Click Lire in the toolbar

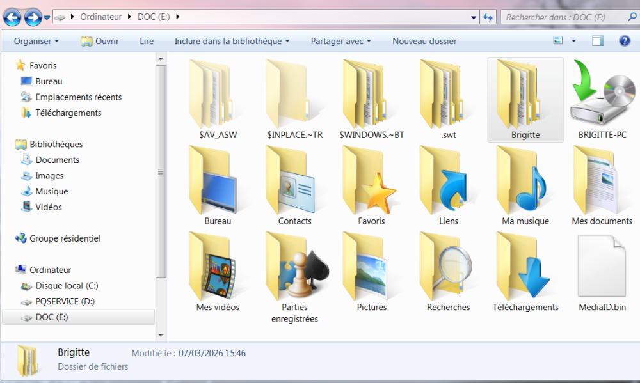coord(147,41)
